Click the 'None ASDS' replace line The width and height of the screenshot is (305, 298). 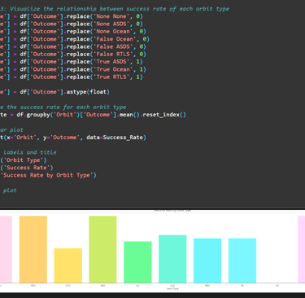[72, 24]
